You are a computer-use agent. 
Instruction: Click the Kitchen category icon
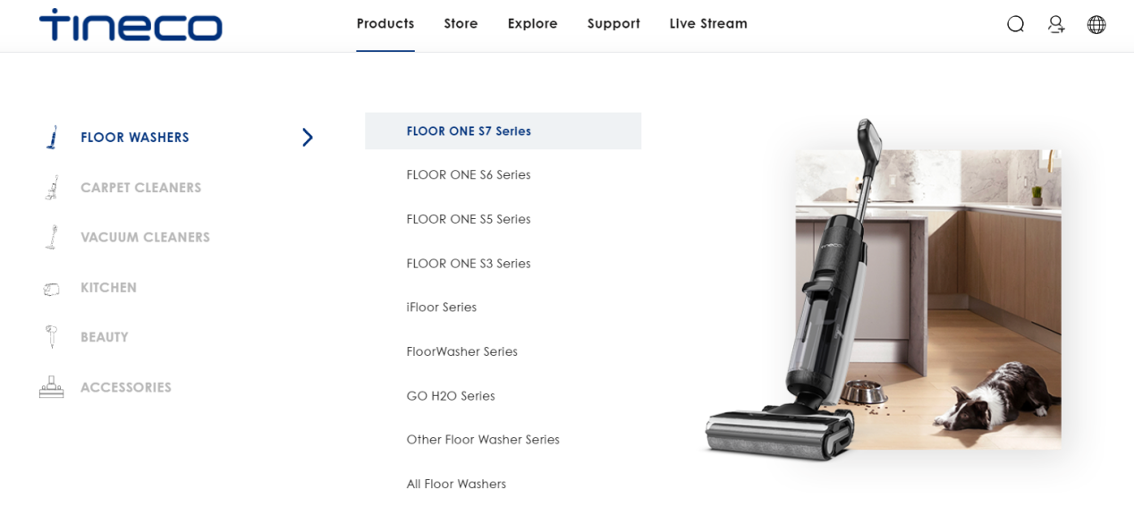pos(52,288)
